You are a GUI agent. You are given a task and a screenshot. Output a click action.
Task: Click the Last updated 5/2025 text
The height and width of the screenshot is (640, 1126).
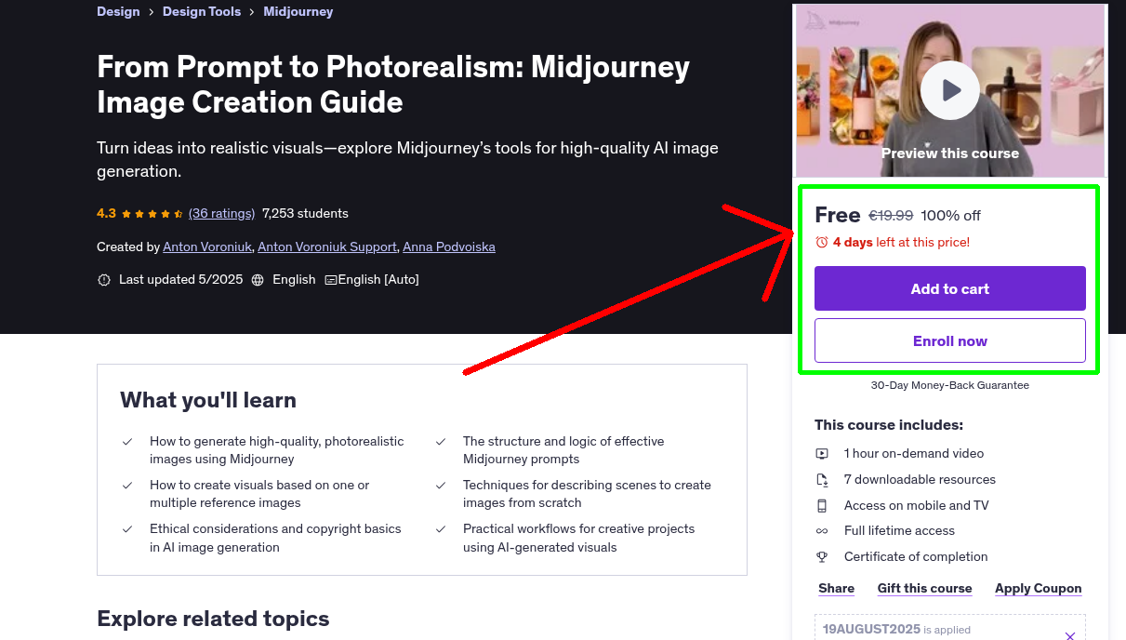pos(180,279)
